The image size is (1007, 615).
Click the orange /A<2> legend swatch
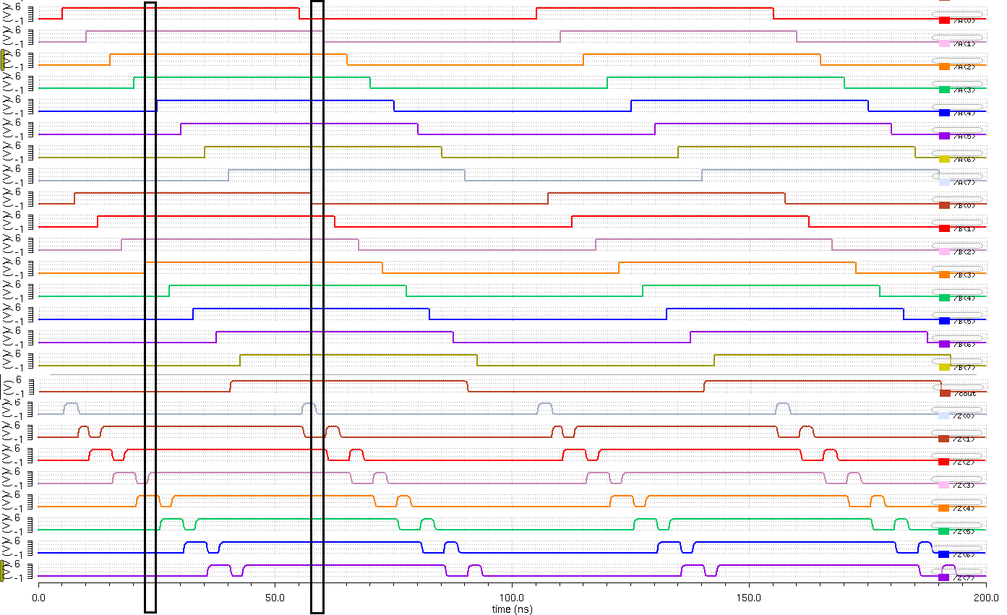(943, 66)
